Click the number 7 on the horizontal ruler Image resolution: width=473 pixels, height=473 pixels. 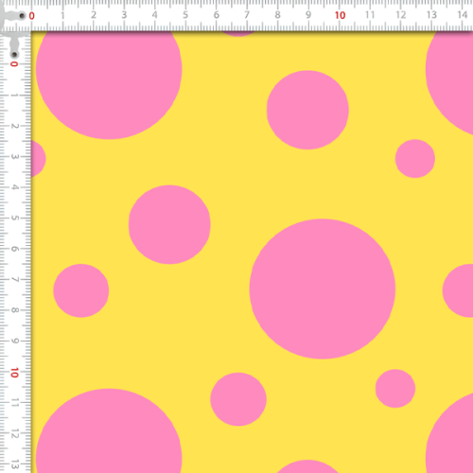click(247, 15)
